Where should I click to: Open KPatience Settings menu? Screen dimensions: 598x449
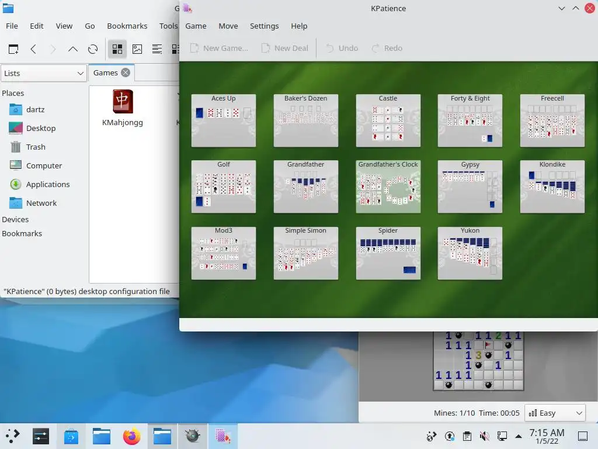(x=265, y=26)
